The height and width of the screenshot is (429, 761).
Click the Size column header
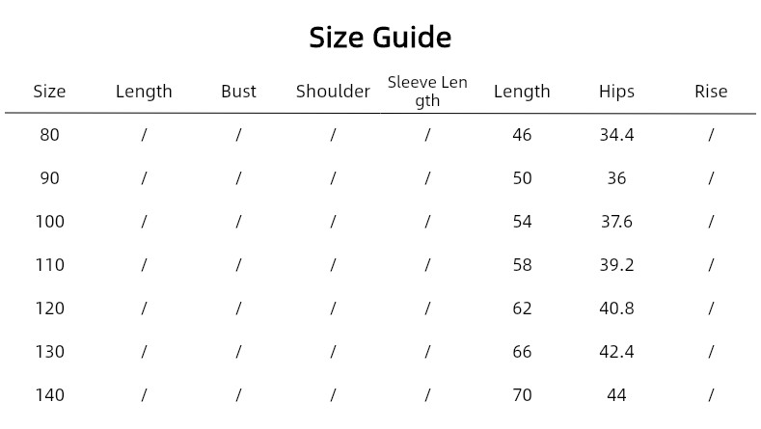coord(49,92)
